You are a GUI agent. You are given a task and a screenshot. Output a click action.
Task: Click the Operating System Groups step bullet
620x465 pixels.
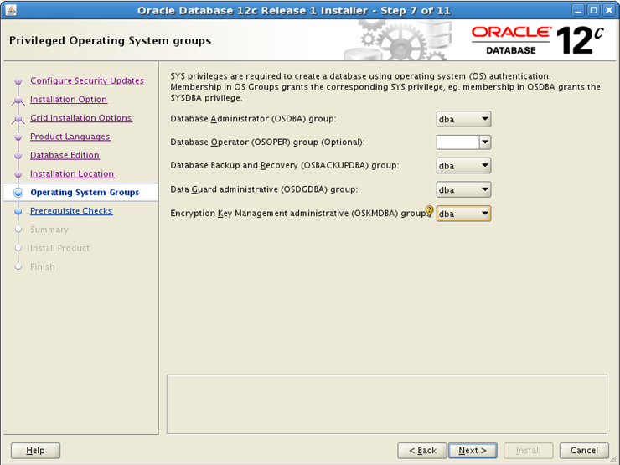point(18,193)
